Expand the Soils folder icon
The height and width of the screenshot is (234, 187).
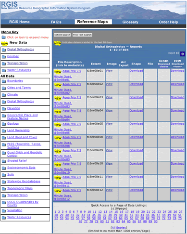[x=4, y=175]
